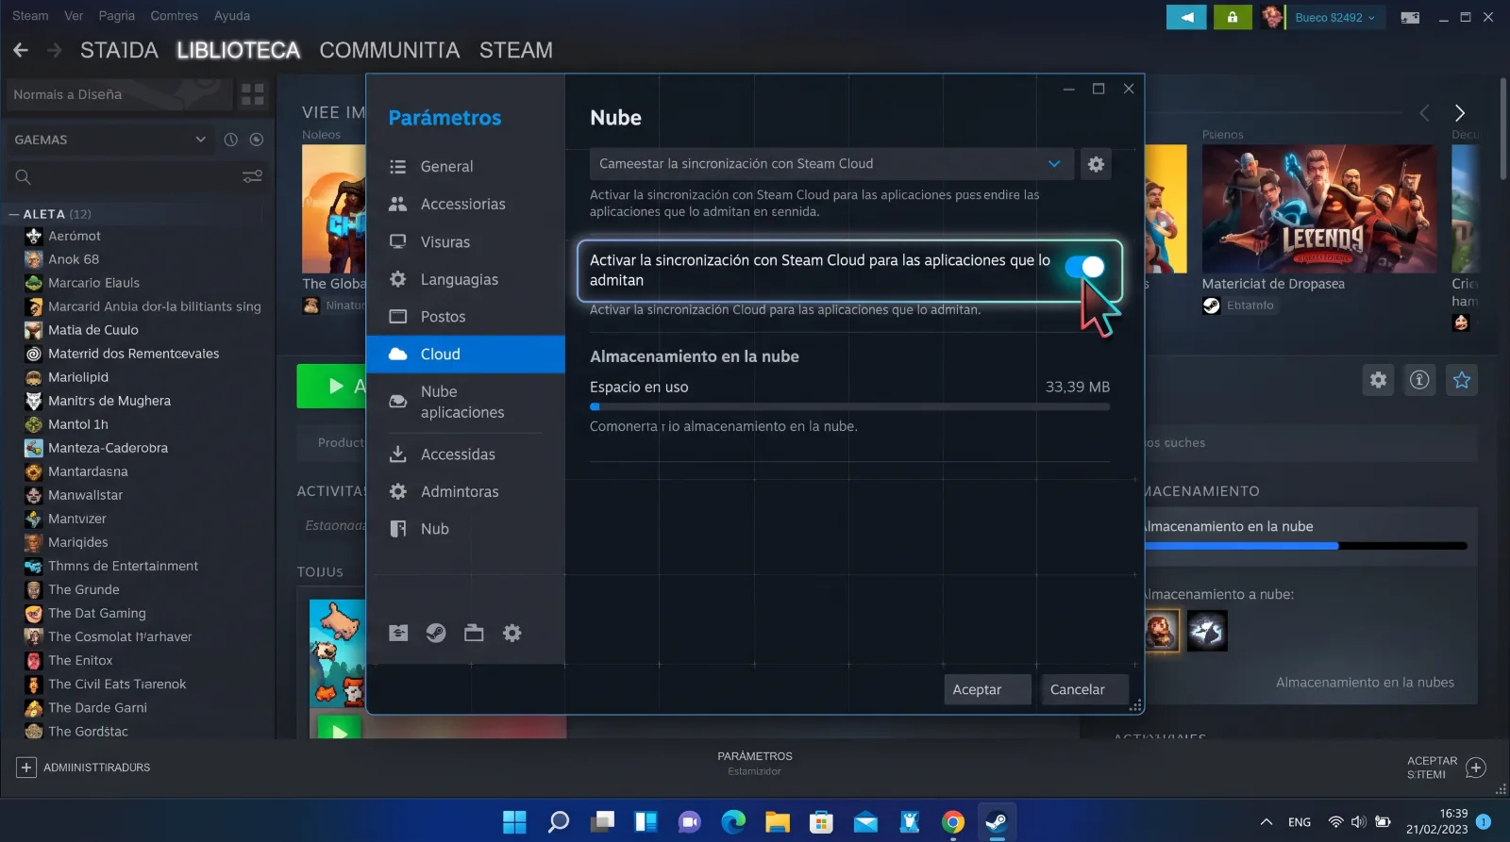Select Postos in settings sidebar
1510x842 pixels.
pos(465,317)
